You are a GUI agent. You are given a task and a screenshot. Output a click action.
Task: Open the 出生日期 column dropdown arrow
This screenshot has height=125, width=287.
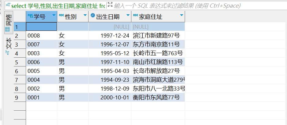[128, 15]
